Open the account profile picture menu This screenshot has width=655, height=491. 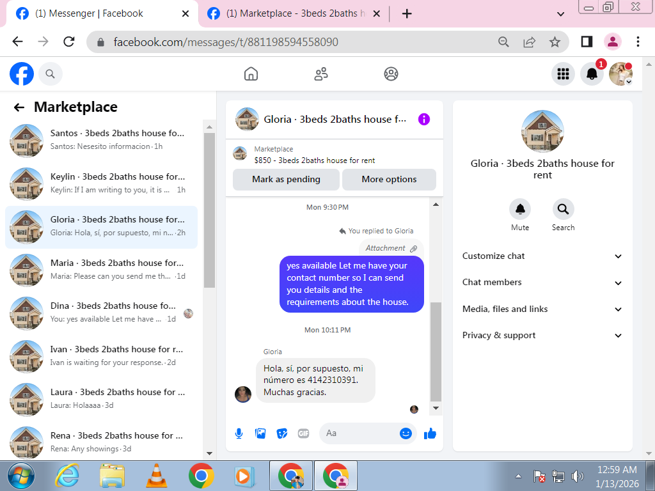[x=620, y=74]
